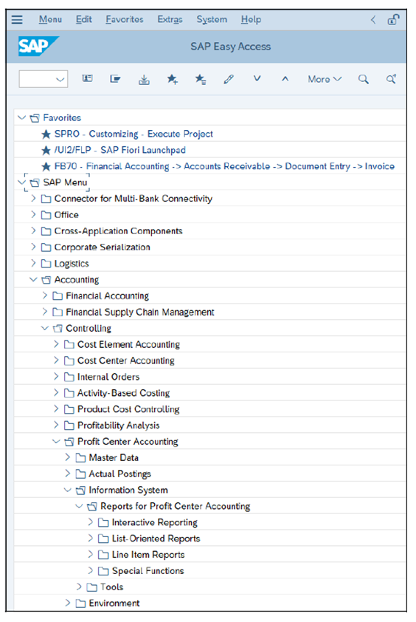Open the Menu menu
The width and height of the screenshot is (416, 622).
pos(50,19)
